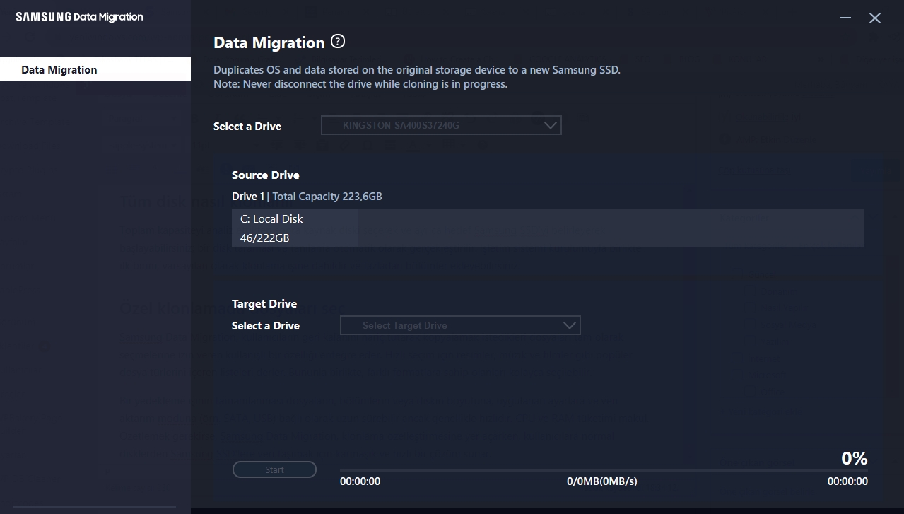Activate the Select a Drive source row

point(247,126)
